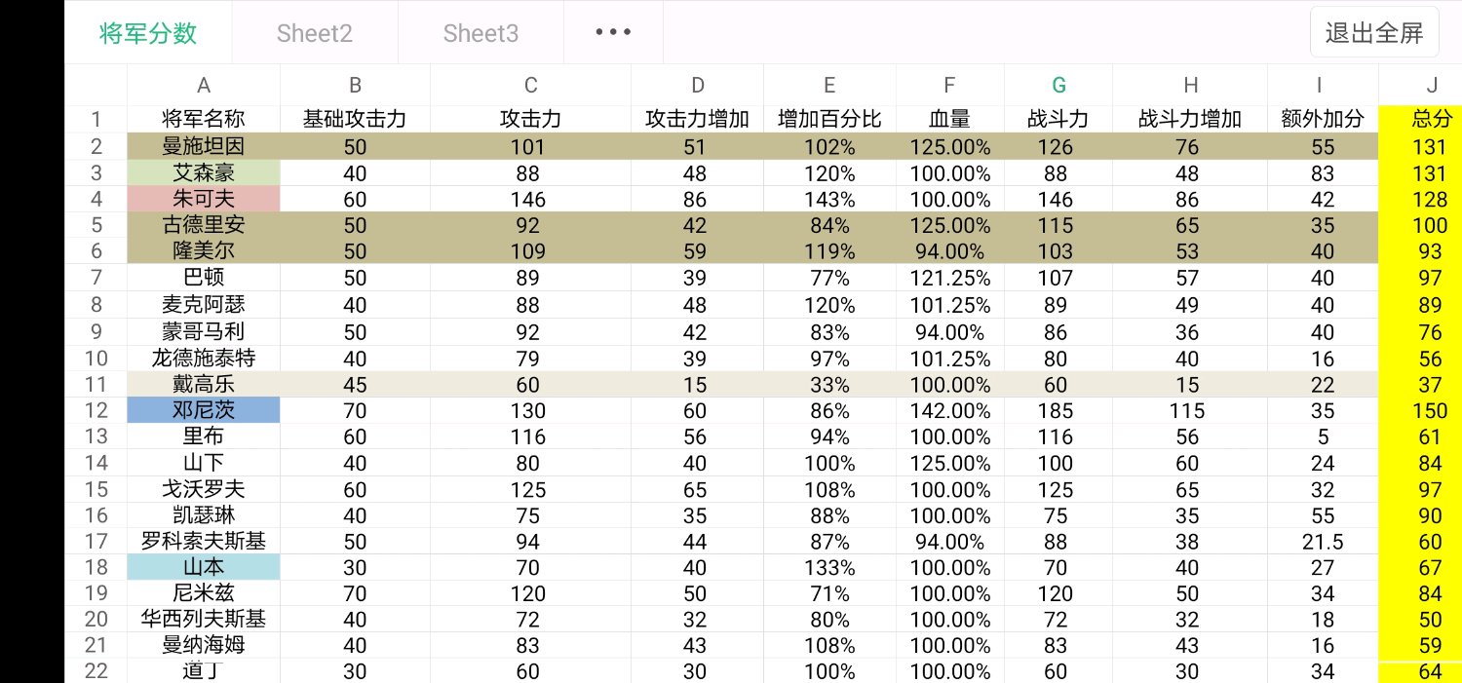Select the green 艾森豪 cell
Viewport: 1462px width, 683px height.
coord(204,173)
